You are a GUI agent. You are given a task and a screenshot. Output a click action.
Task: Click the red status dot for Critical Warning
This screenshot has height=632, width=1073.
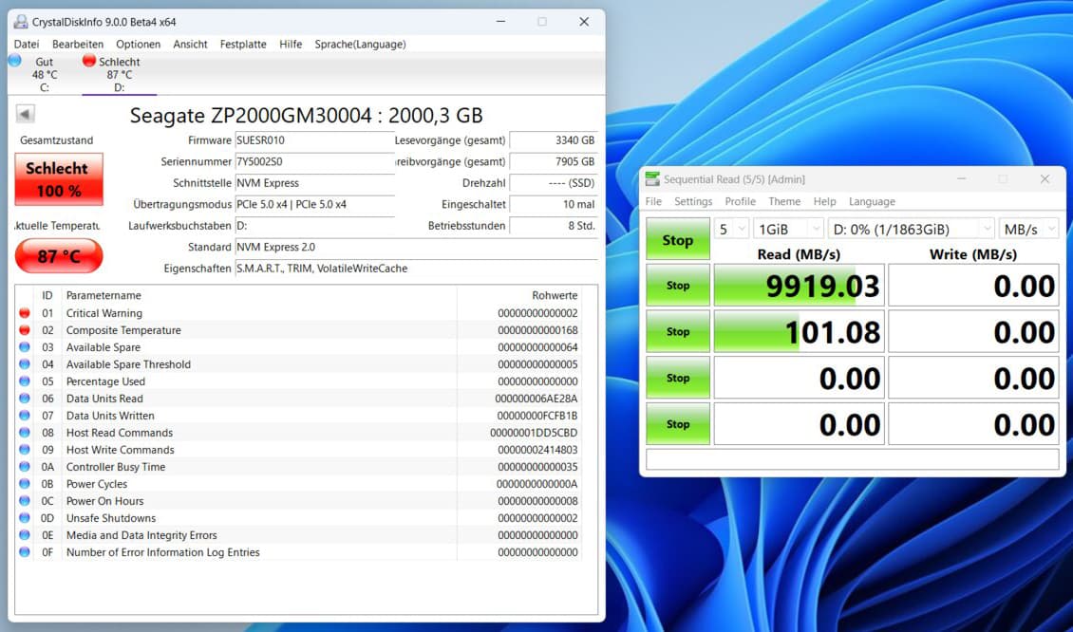pos(25,313)
